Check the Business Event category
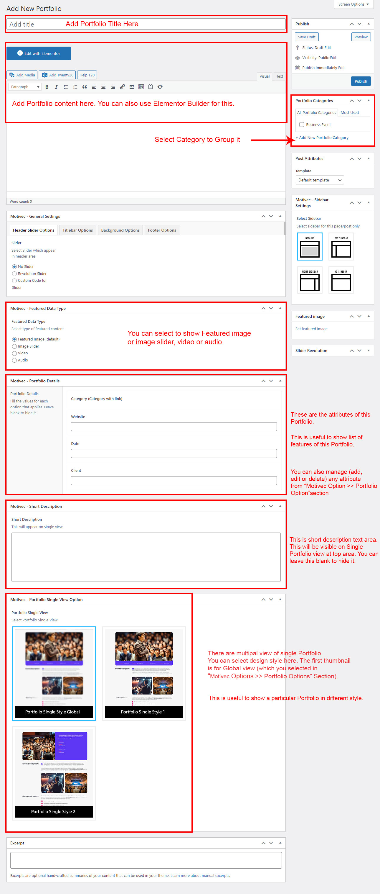This screenshot has height=894, width=380. (x=302, y=125)
